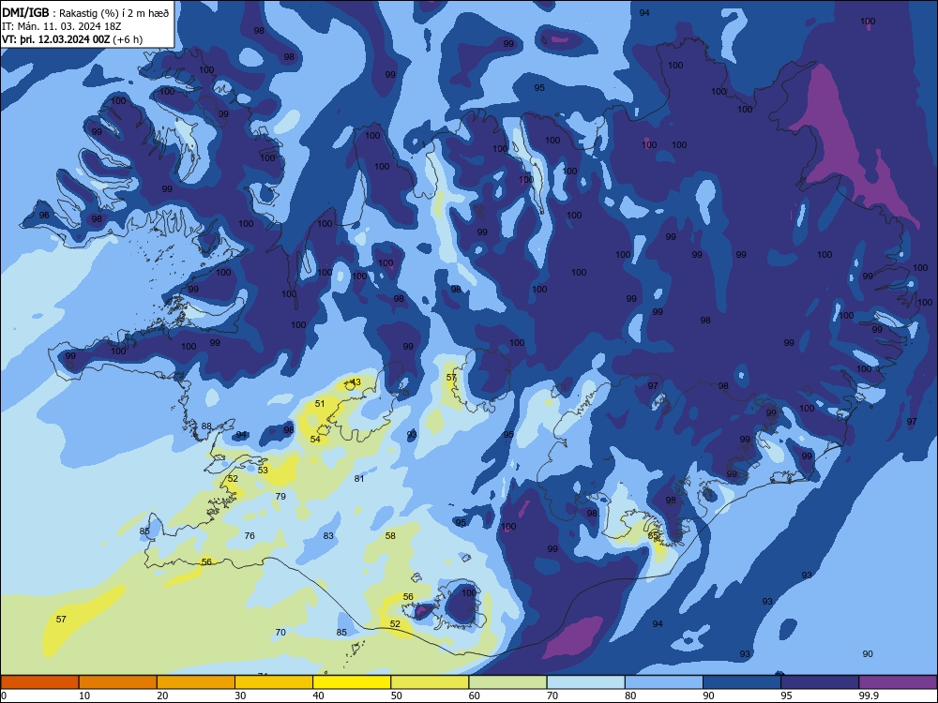Click the '79' humidity value on map
938x703 pixels.
280,496
